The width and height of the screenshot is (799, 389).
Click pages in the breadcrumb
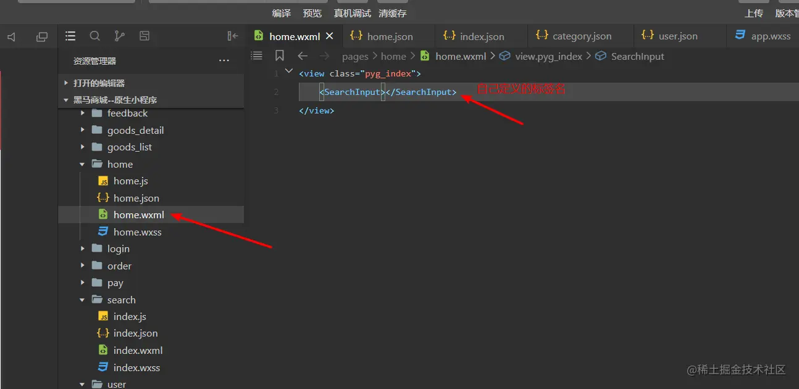355,56
